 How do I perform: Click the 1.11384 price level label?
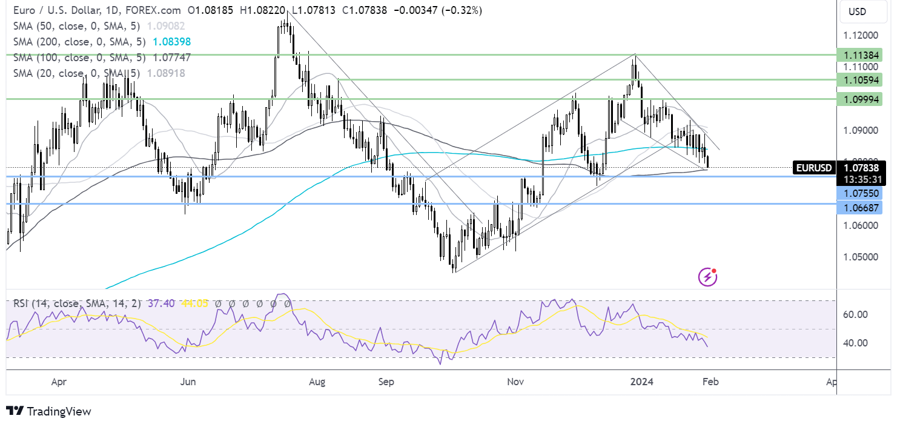pyautogui.click(x=859, y=55)
